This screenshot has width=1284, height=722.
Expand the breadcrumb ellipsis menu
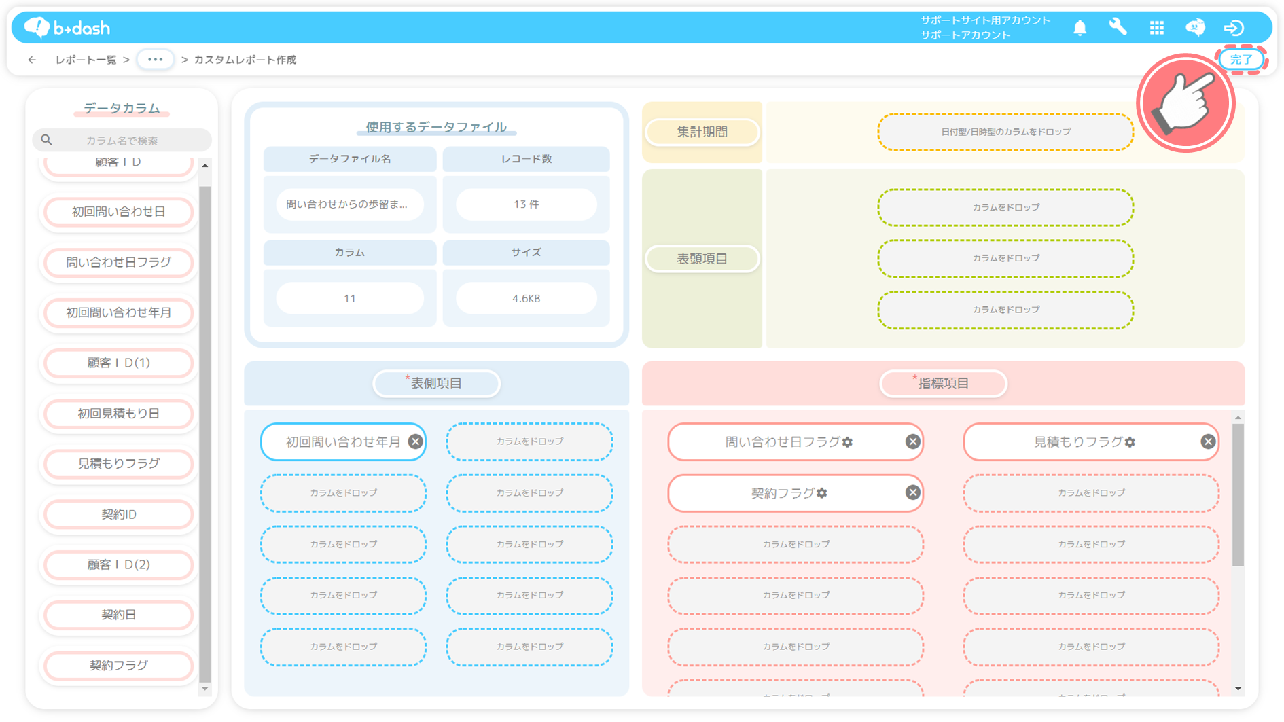(x=155, y=60)
